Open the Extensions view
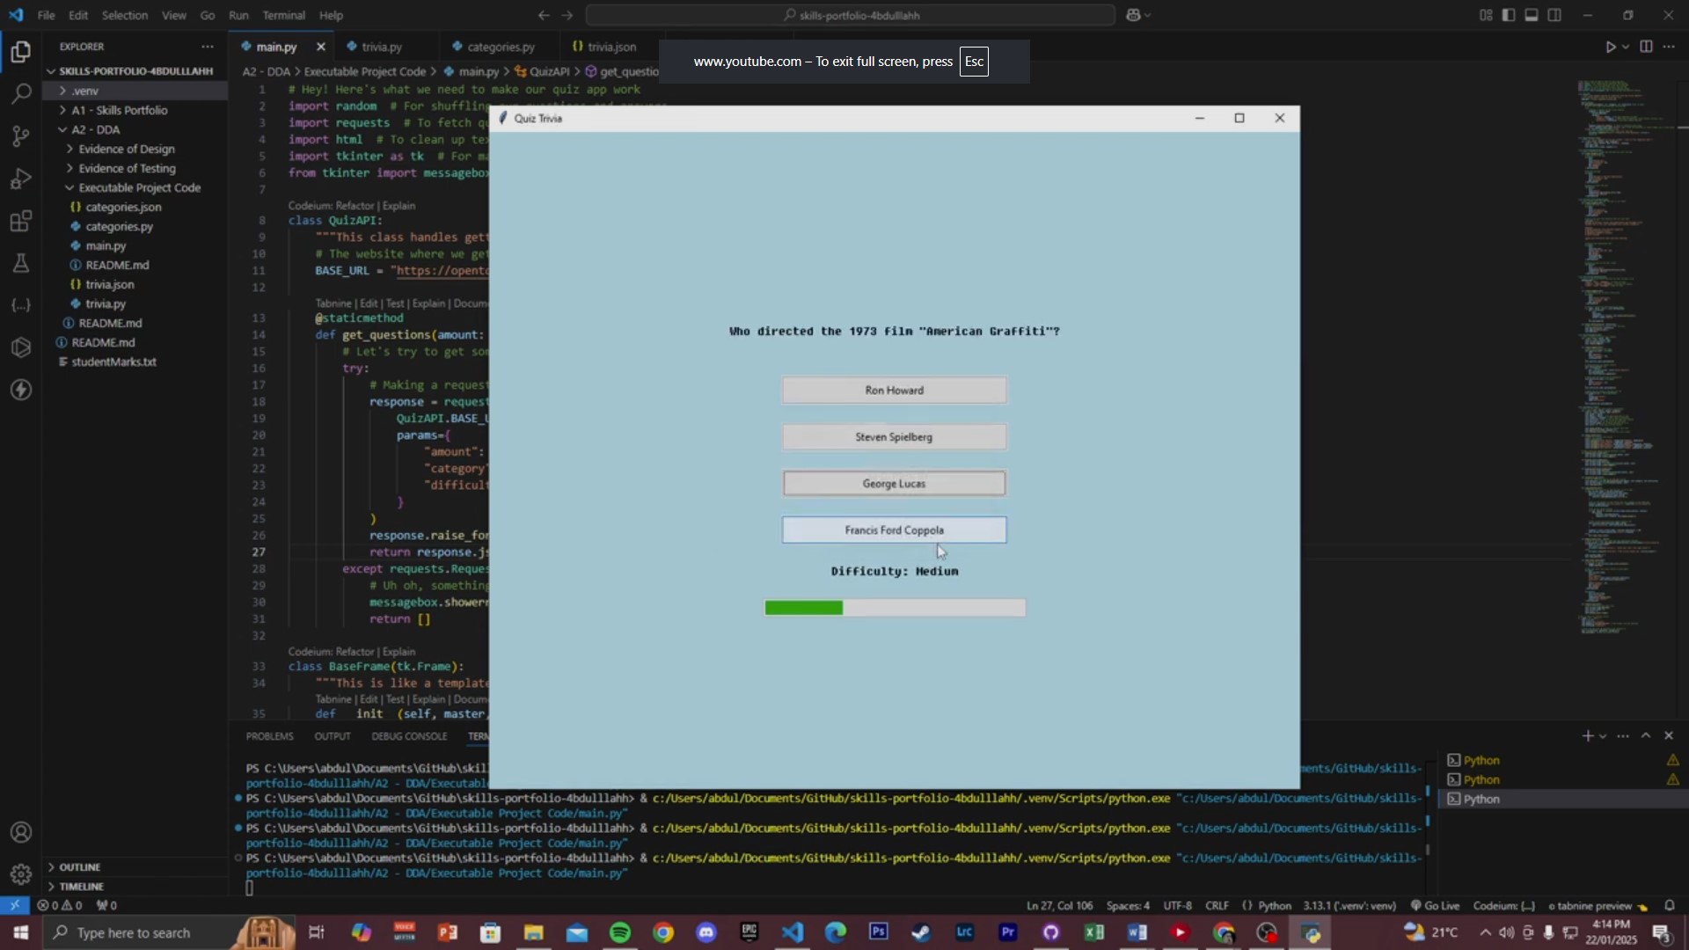The image size is (1689, 950). (x=21, y=221)
